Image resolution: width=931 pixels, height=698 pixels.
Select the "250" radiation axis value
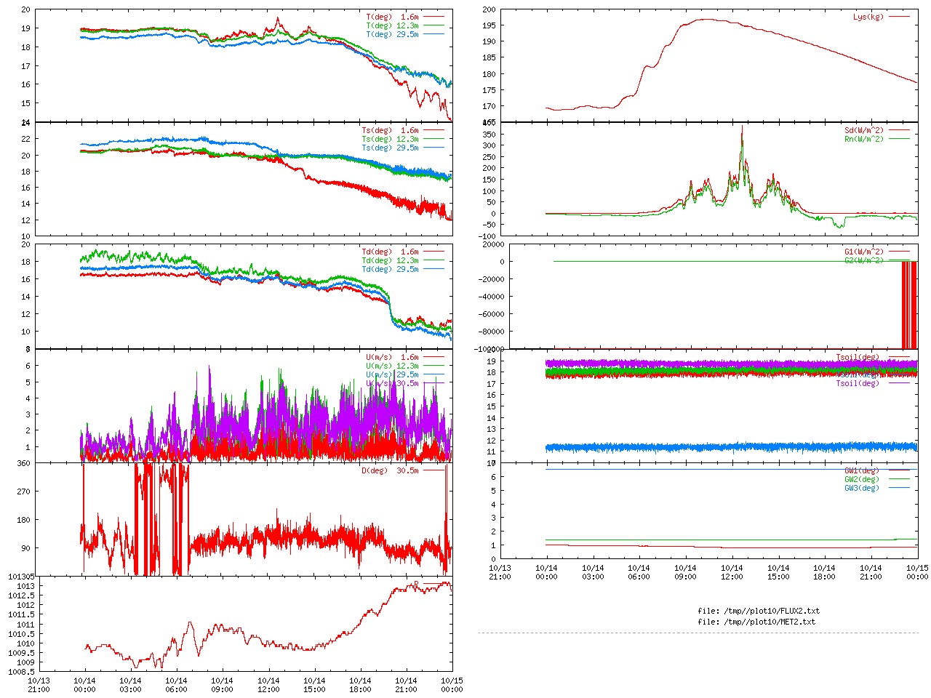(489, 157)
